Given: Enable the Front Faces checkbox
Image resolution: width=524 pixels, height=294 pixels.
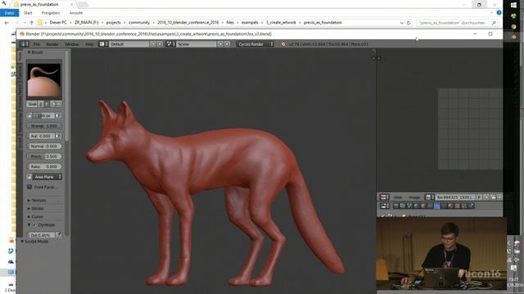Looking at the screenshot, I should click(x=29, y=187).
